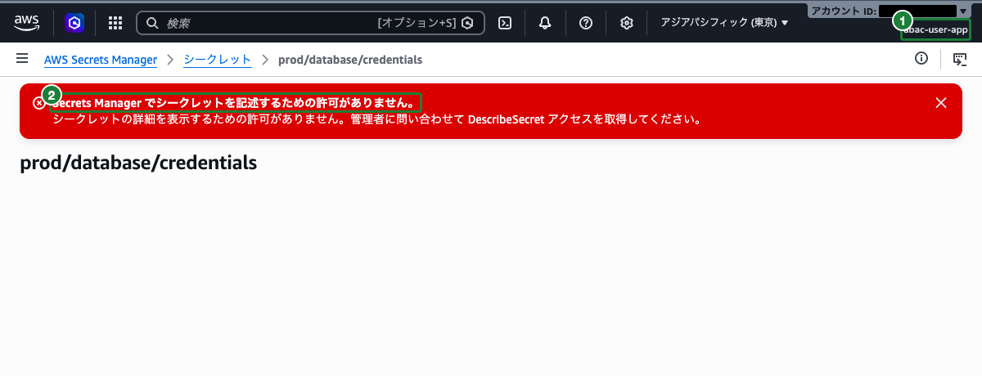Viewport: 982px width, 376px height.
Task: Open the settings gear icon
Action: click(x=627, y=23)
